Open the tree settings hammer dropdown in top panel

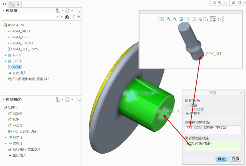point(58,11)
